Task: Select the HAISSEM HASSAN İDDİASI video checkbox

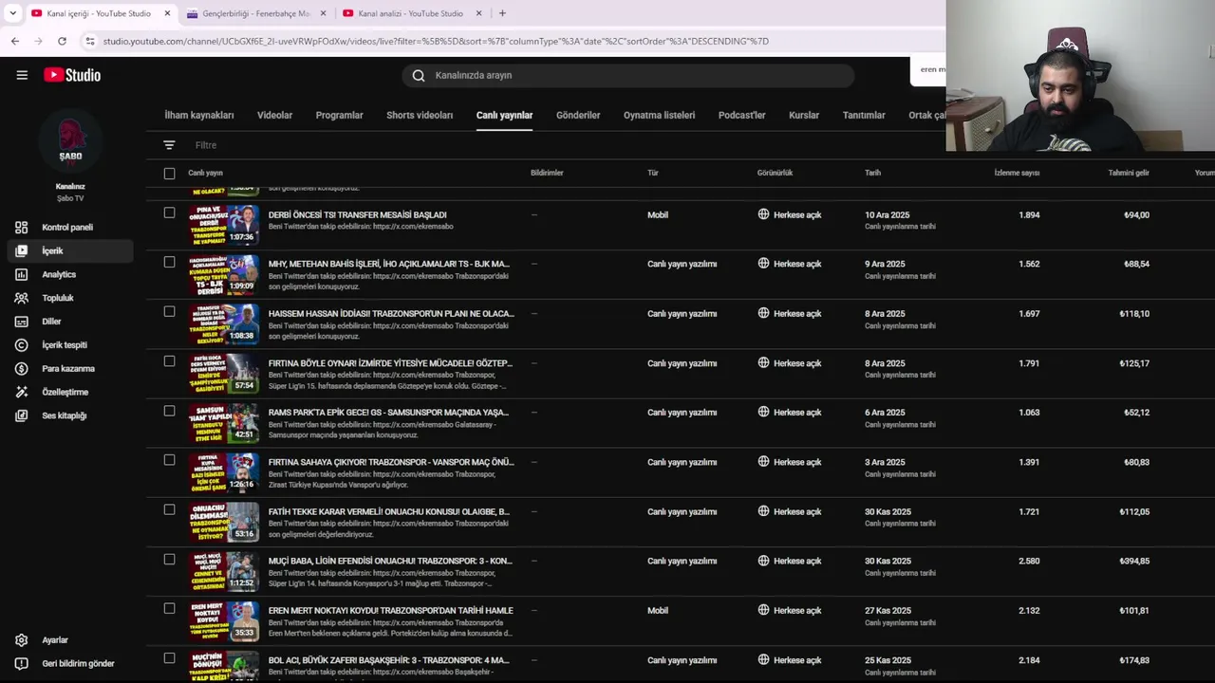Action: click(x=169, y=312)
